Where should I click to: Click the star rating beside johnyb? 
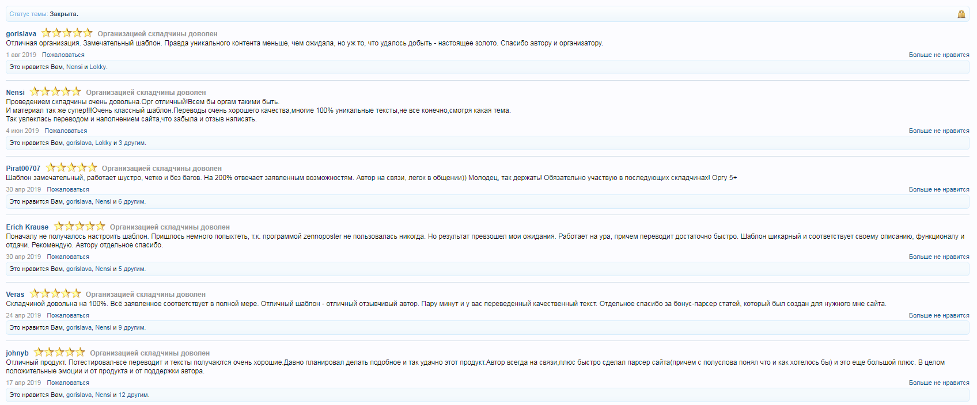tap(59, 353)
